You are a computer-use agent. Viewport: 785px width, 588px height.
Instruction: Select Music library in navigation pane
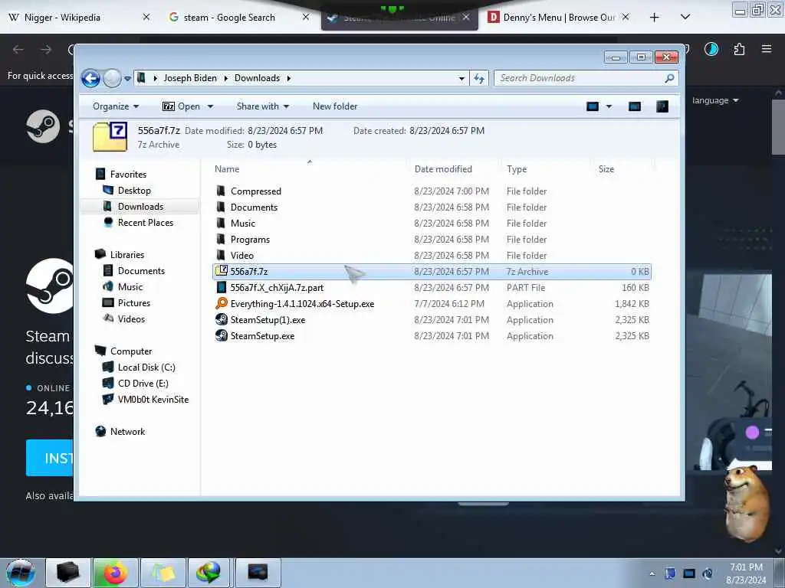[130, 286]
